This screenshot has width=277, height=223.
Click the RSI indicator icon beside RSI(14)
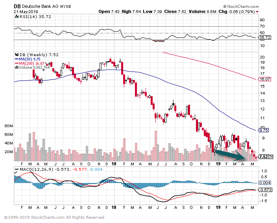[17, 17]
